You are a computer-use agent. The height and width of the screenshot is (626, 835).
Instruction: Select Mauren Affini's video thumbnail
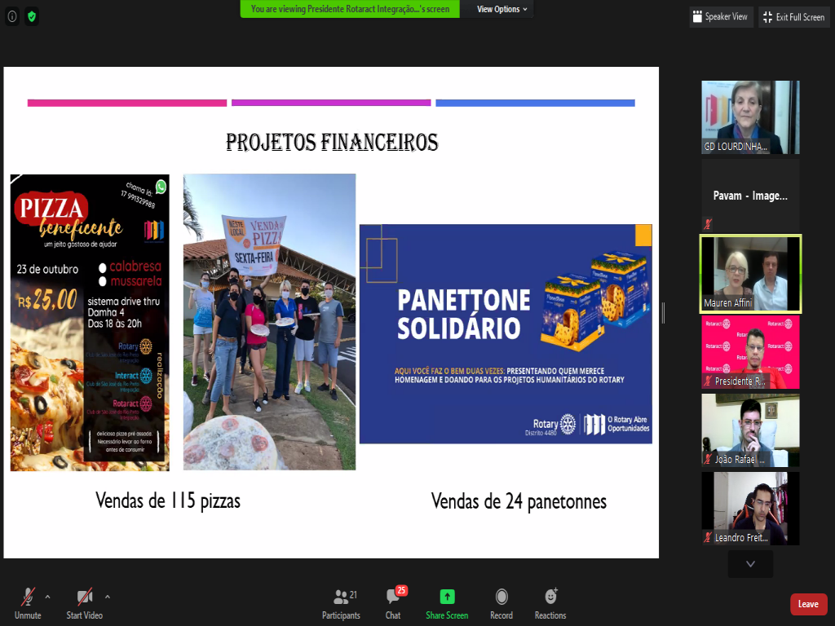pyautogui.click(x=750, y=274)
